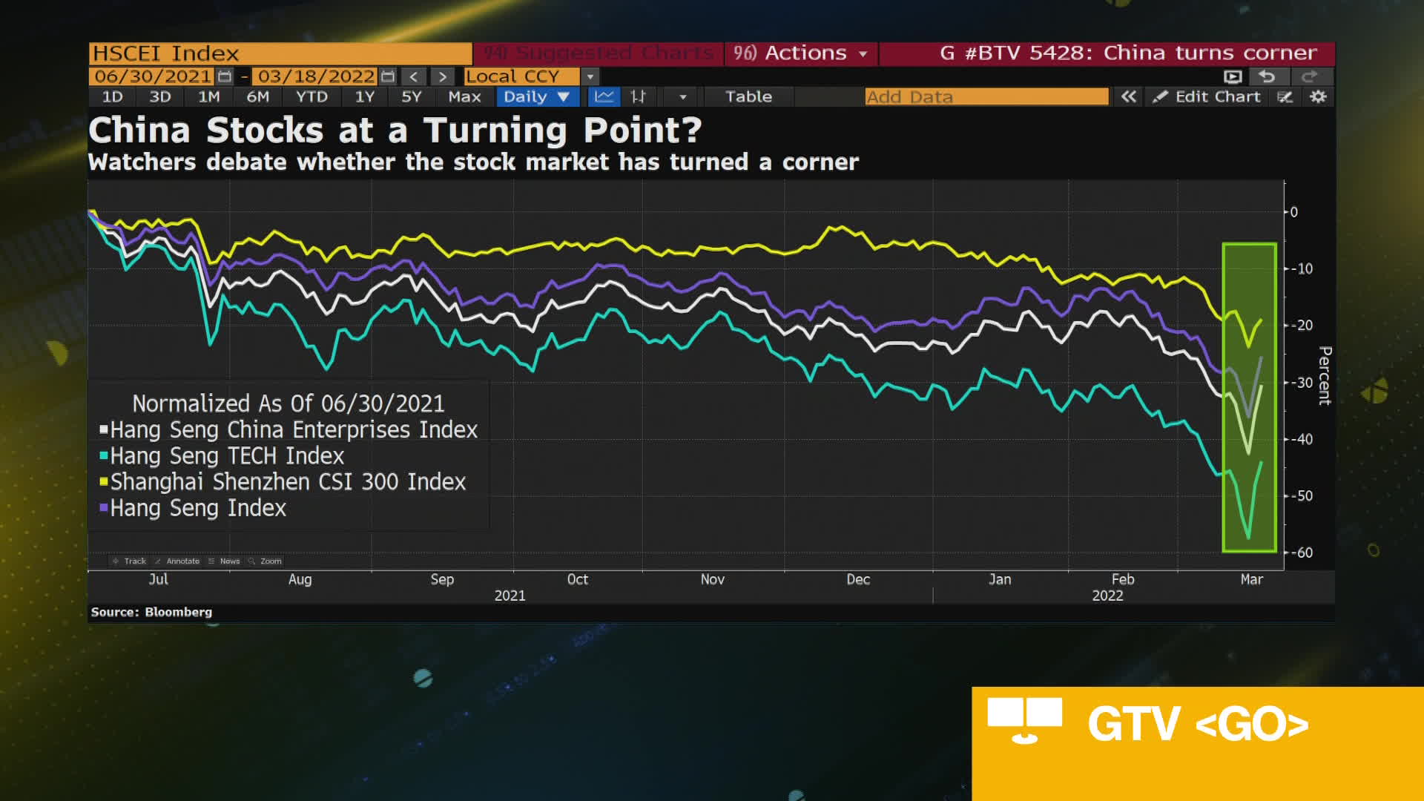This screenshot has height=801, width=1424.
Task: Open Suggested Charts menu
Action: (598, 53)
